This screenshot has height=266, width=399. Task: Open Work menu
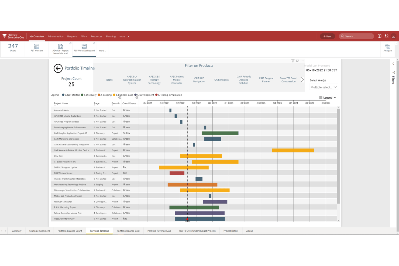pyautogui.click(x=84, y=36)
